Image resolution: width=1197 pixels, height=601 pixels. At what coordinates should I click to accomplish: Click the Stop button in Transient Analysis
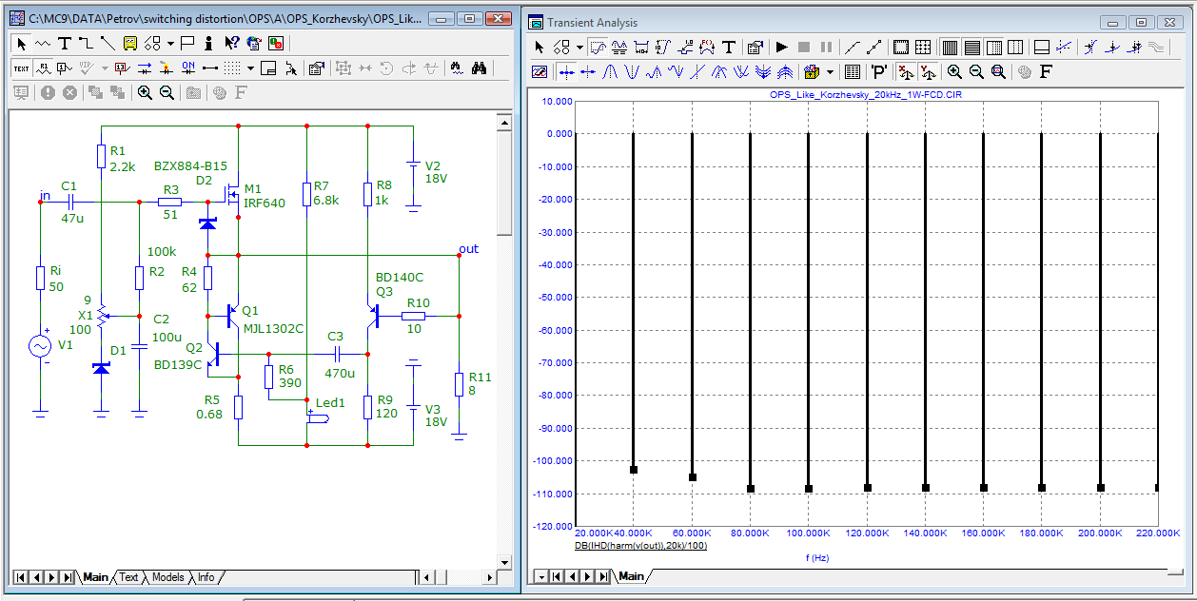[804, 47]
